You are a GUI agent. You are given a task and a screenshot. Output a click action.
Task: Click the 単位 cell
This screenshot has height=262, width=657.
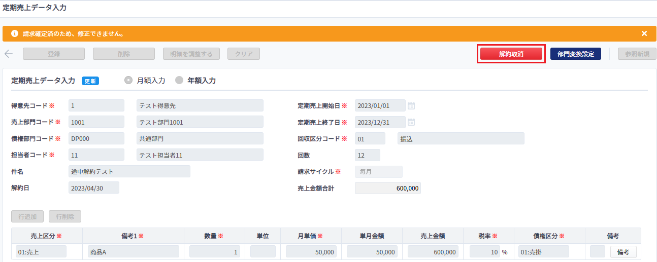point(263,252)
